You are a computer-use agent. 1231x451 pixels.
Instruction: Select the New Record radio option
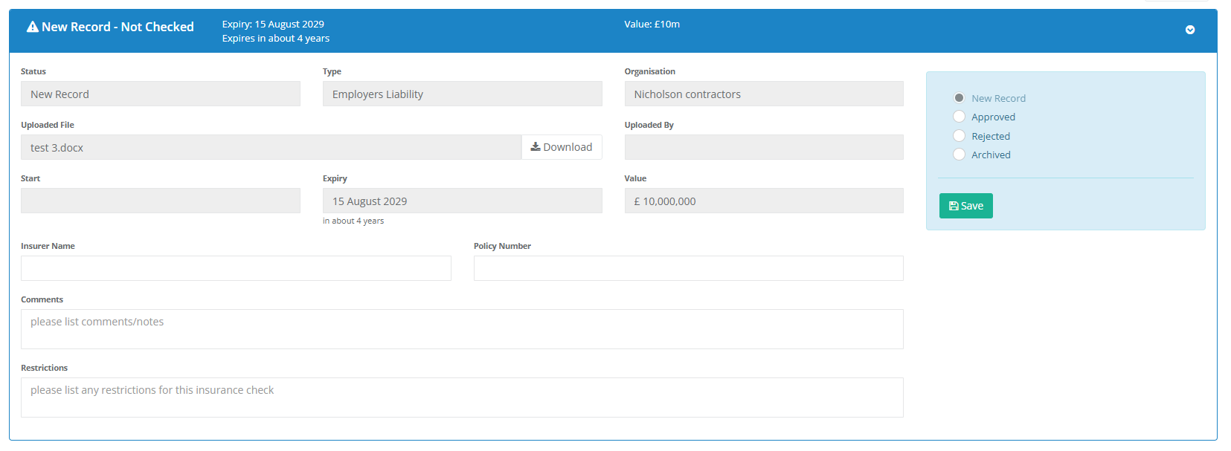960,98
